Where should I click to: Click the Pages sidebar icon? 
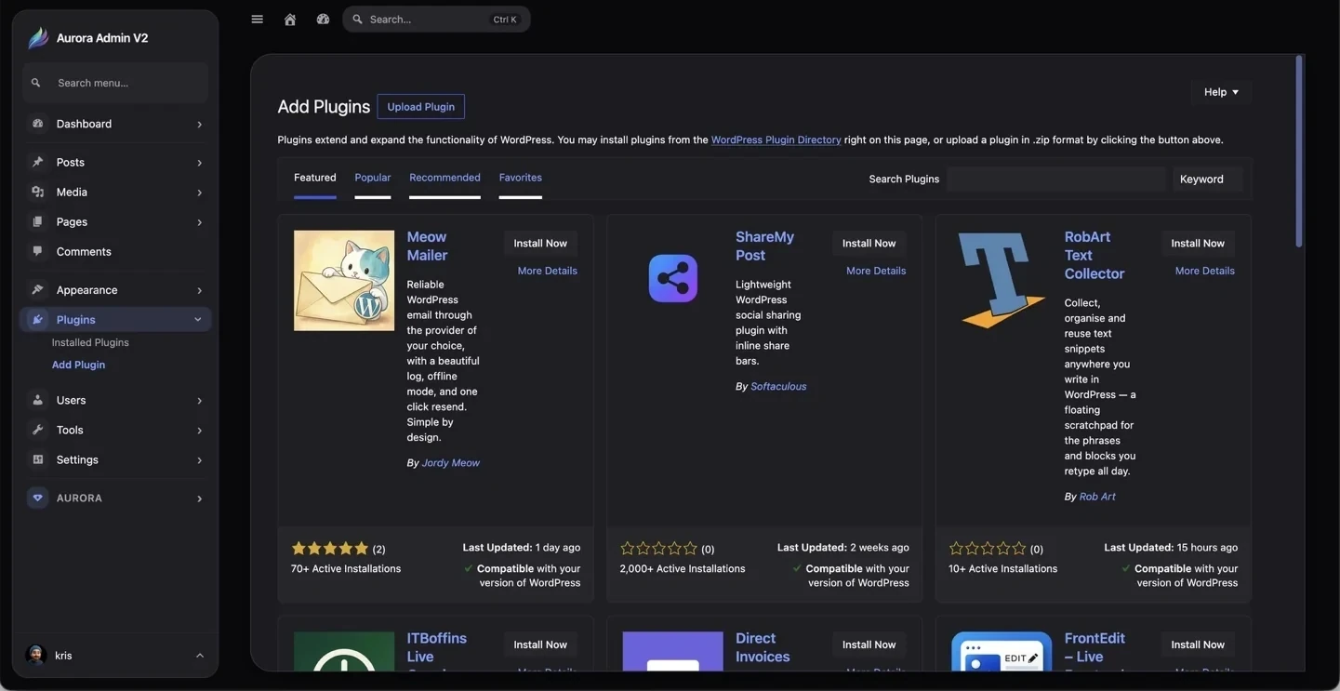point(37,221)
